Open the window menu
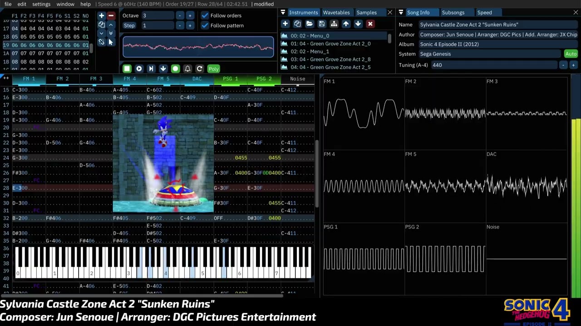Image resolution: width=581 pixels, height=326 pixels. (65, 4)
